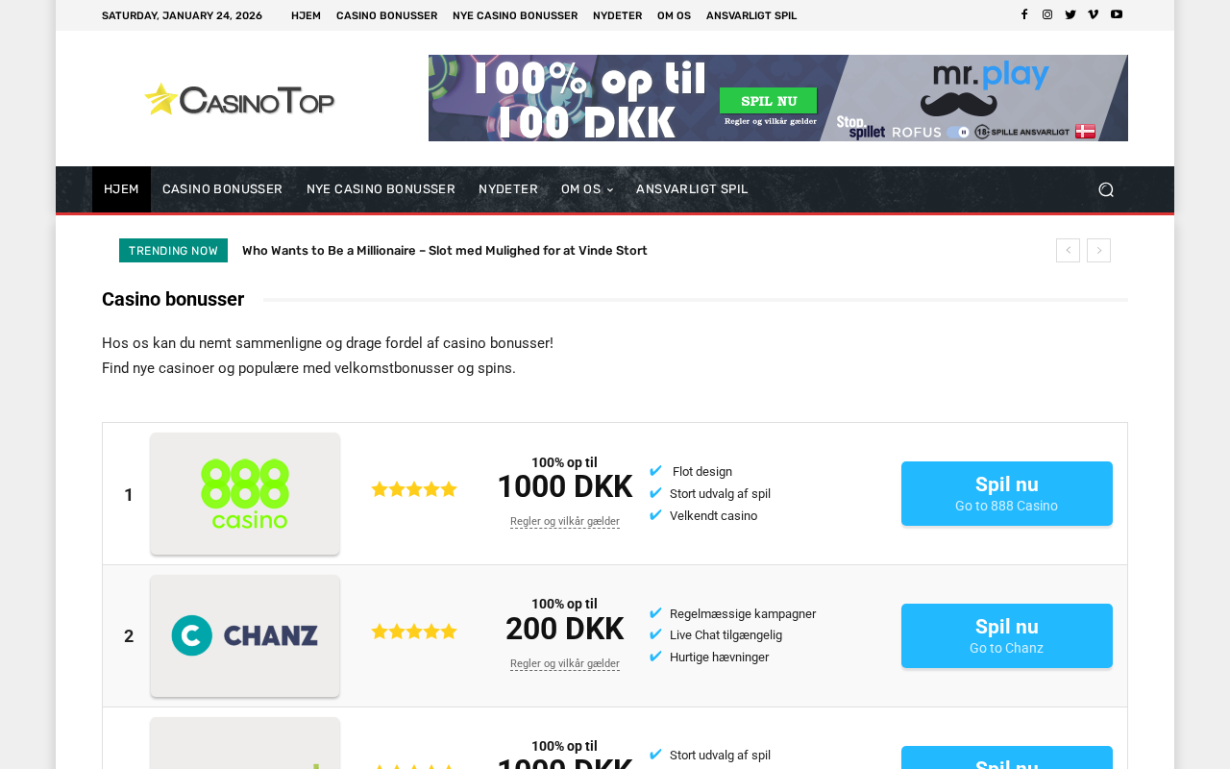
Task: Expand the Om Os dropdown menu
Action: tap(586, 189)
